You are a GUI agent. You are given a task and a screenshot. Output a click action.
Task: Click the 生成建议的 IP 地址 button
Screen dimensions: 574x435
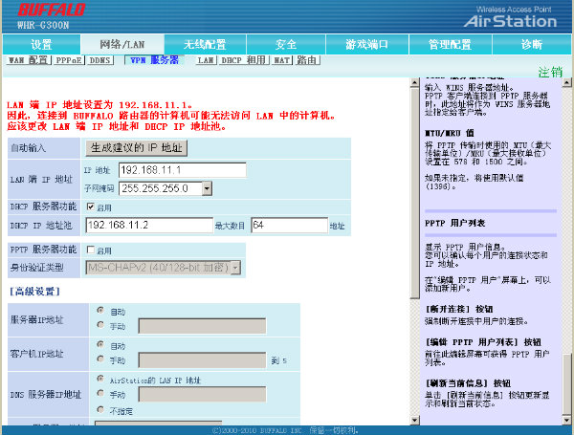coord(137,148)
